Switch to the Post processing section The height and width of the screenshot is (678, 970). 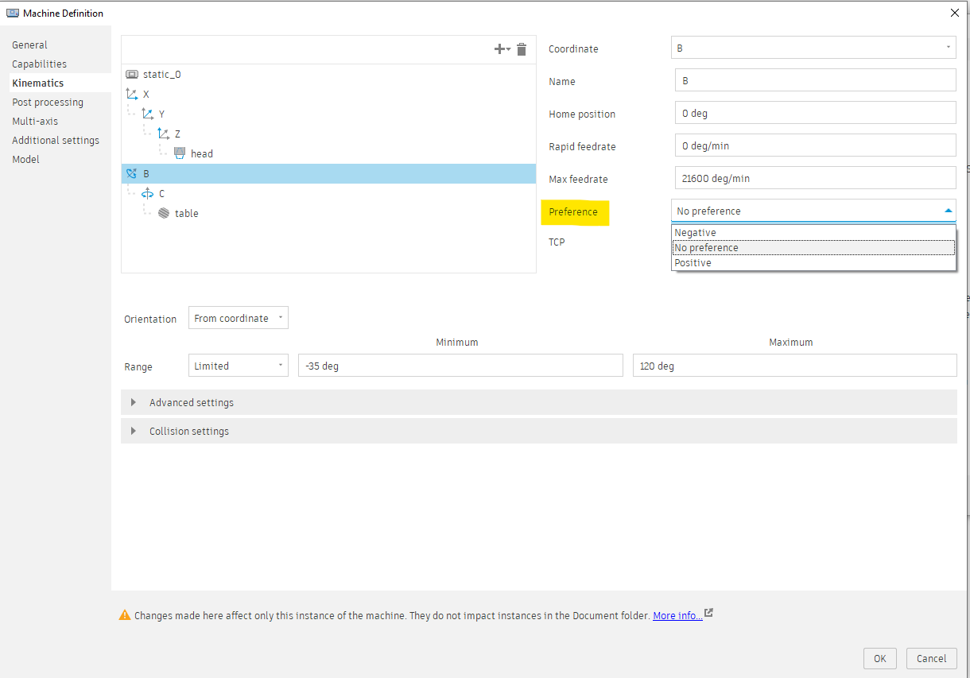coord(47,102)
